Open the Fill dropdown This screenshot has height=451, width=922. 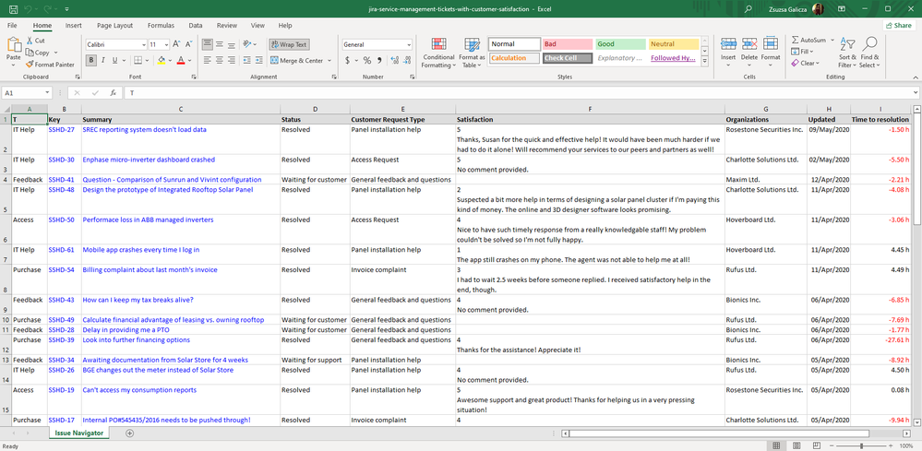click(803, 52)
